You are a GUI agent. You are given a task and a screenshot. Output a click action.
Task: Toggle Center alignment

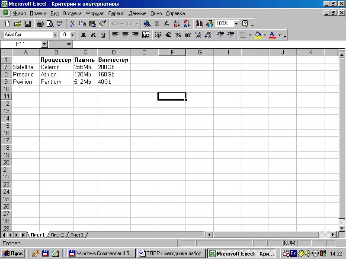[125, 35]
